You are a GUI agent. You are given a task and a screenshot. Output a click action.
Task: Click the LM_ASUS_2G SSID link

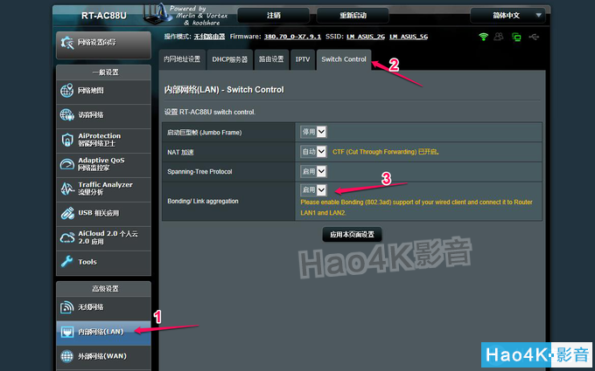(366, 37)
